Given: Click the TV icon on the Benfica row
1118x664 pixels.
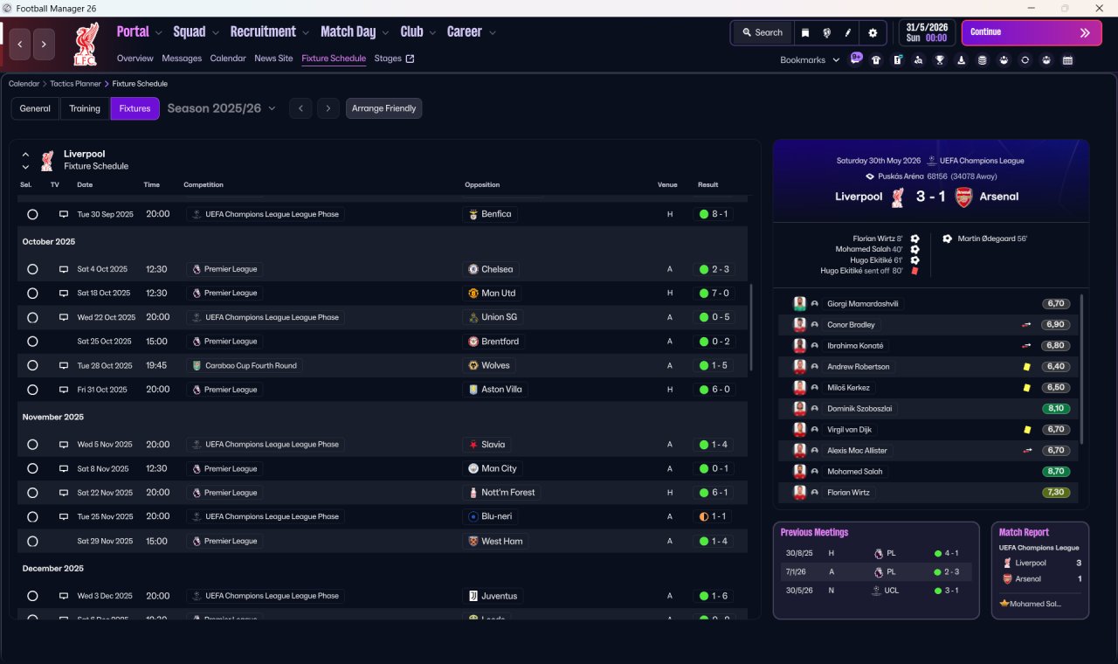Looking at the screenshot, I should [63, 214].
